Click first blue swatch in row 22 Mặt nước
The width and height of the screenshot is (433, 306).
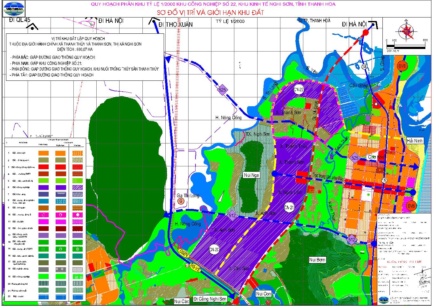pos(43,297)
